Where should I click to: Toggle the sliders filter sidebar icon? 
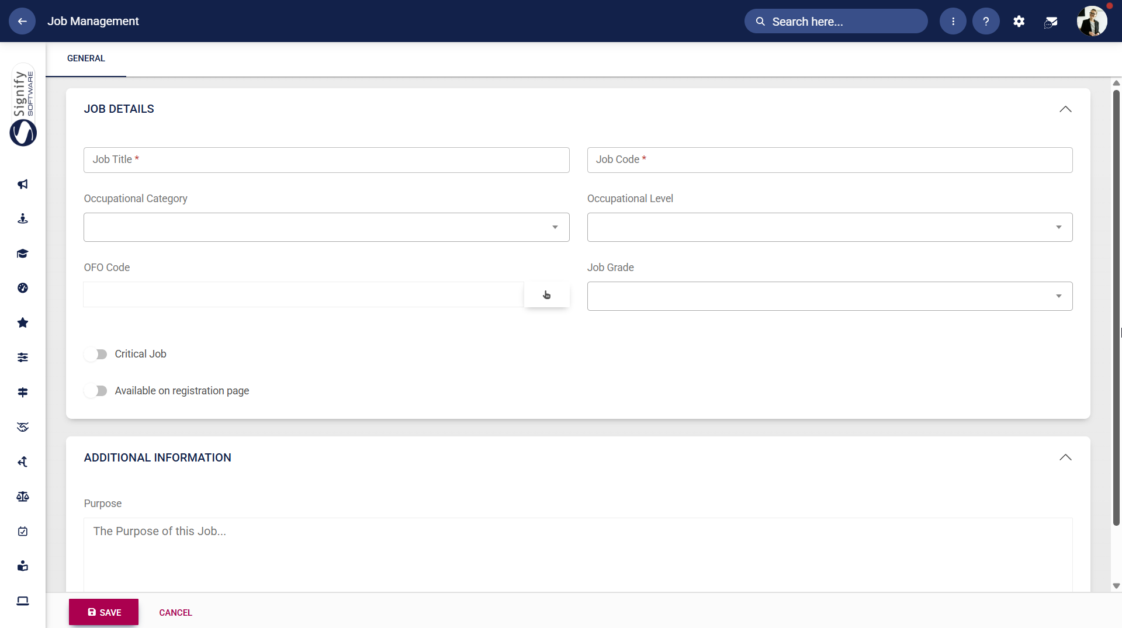coord(22,357)
